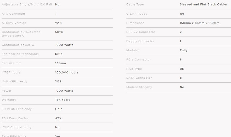The height and width of the screenshot is (137, 231).
Task: Click the Ten Years warranty value
Action: pyautogui.click(x=63, y=100)
